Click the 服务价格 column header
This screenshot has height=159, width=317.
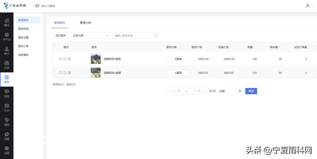[196, 47]
